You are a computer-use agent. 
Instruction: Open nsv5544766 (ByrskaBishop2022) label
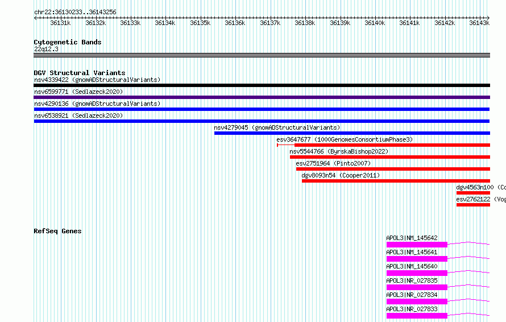tap(339, 151)
